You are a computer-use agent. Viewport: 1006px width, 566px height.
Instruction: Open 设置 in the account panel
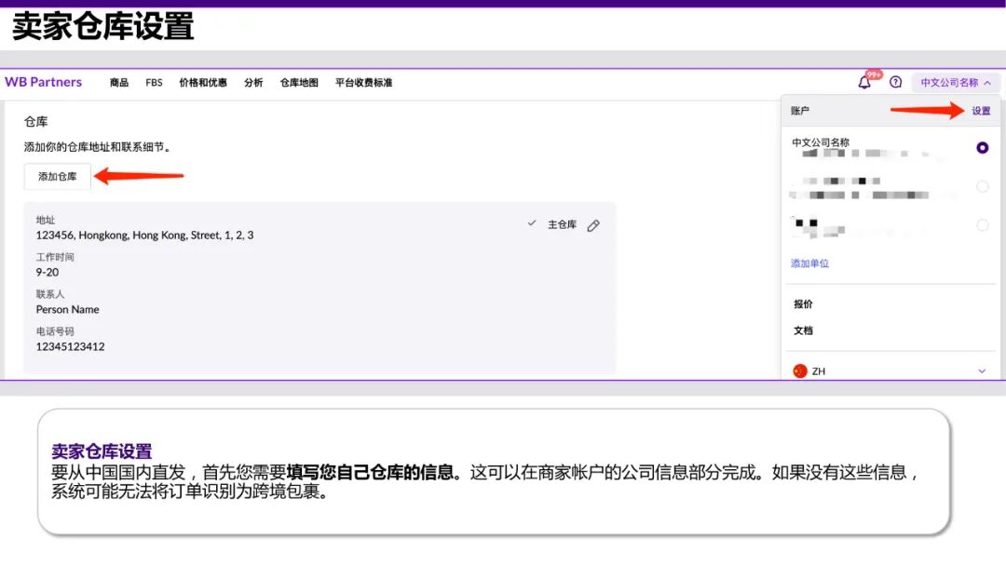click(x=980, y=109)
